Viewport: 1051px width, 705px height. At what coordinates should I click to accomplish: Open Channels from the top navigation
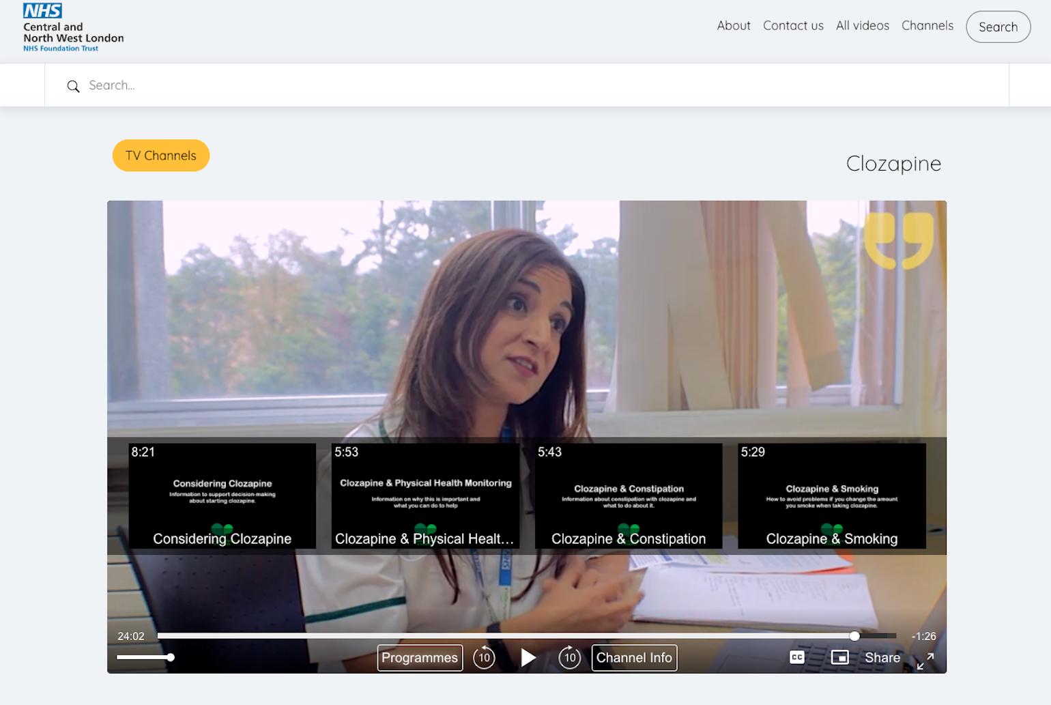tap(927, 26)
